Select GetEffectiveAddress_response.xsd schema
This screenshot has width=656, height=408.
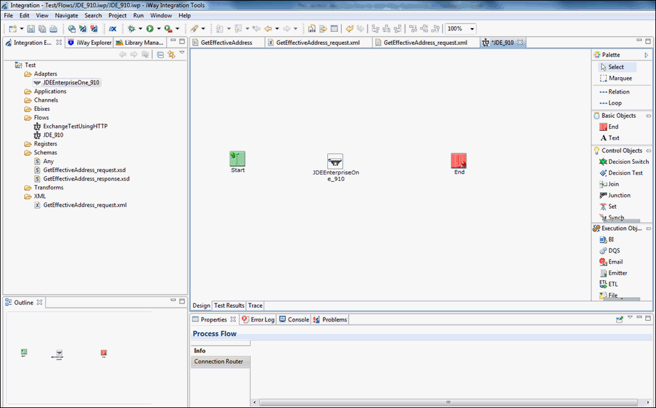pyautogui.click(x=82, y=179)
